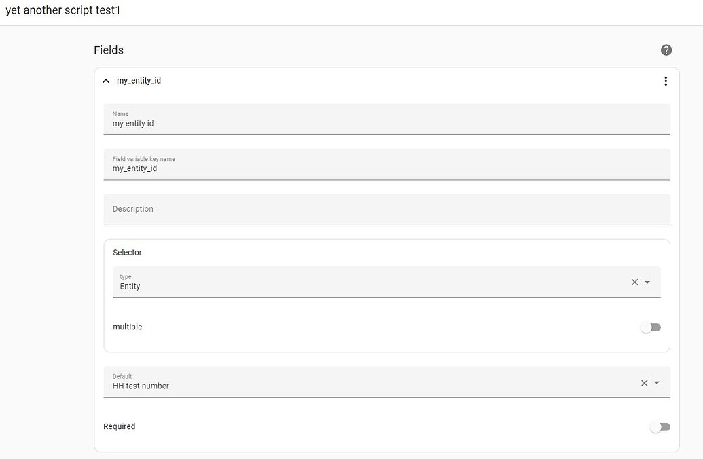Toggle multiple selection off

tap(650, 327)
